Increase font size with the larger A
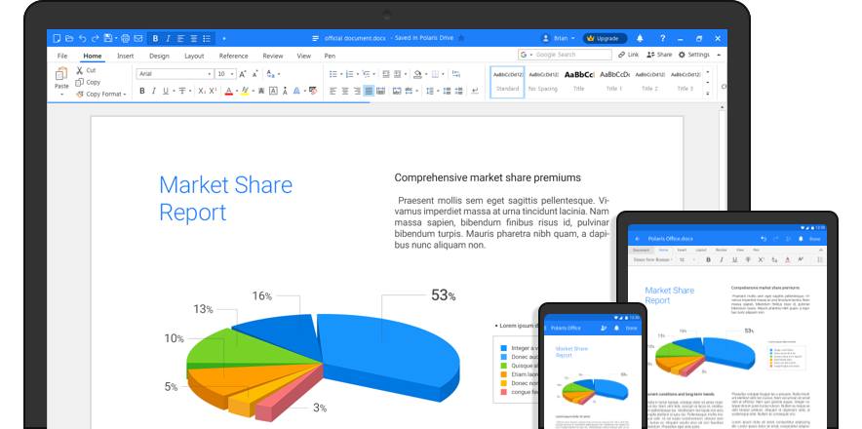862x429 pixels. 243,74
